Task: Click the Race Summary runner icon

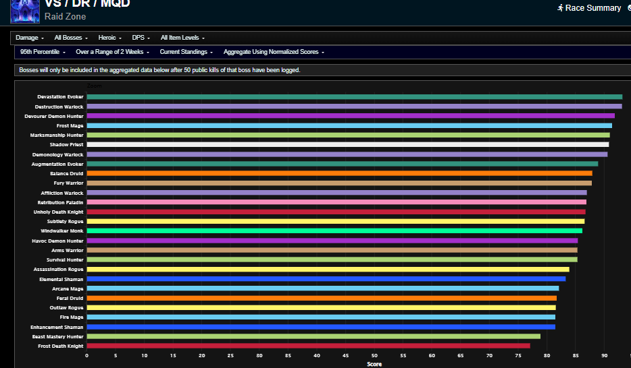Action: (560, 7)
